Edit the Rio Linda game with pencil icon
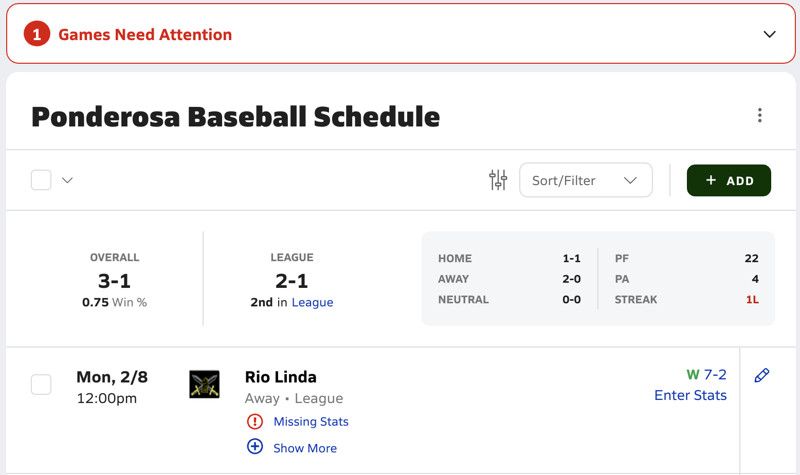The image size is (800, 475). [761, 376]
